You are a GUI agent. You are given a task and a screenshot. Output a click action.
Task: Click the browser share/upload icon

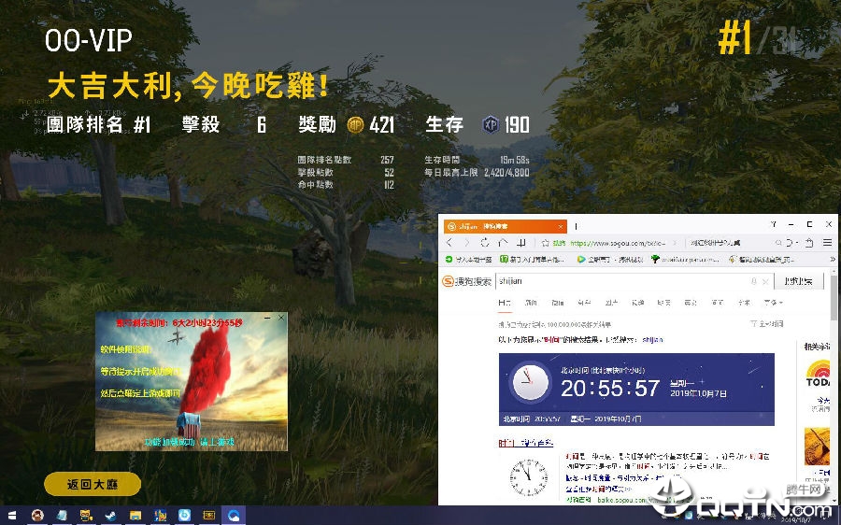point(809,242)
